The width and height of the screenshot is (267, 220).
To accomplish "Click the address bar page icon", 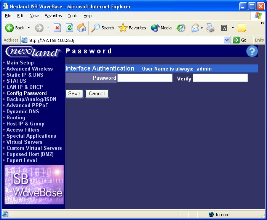I will (24, 40).
